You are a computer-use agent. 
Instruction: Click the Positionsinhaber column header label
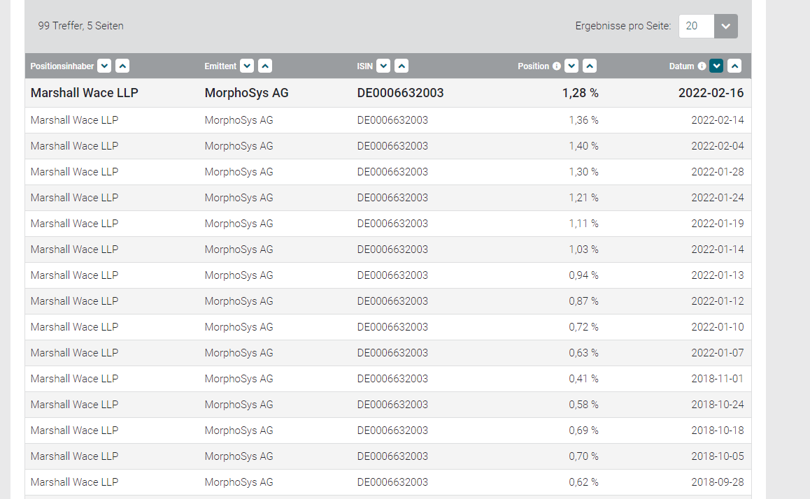[62, 66]
